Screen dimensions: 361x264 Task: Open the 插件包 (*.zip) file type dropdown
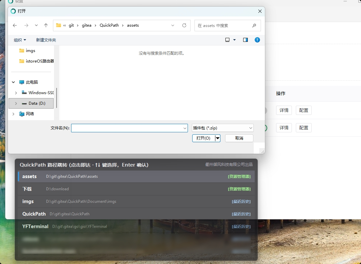pos(223,128)
